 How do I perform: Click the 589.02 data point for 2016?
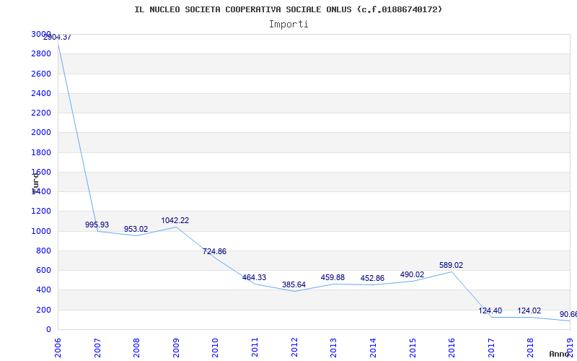[x=451, y=266]
